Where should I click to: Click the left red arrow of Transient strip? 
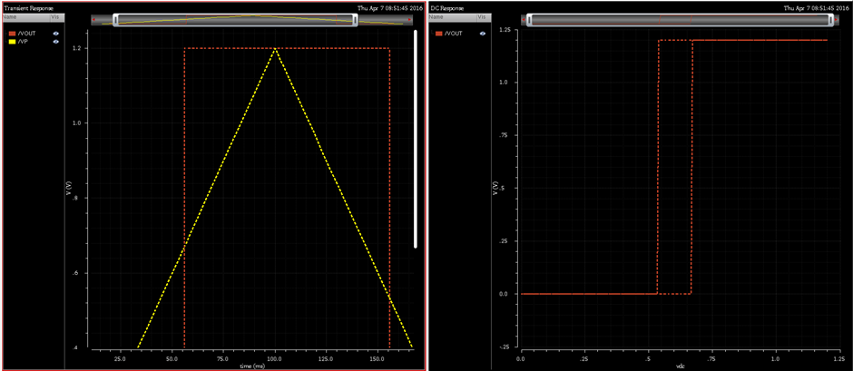94,18
